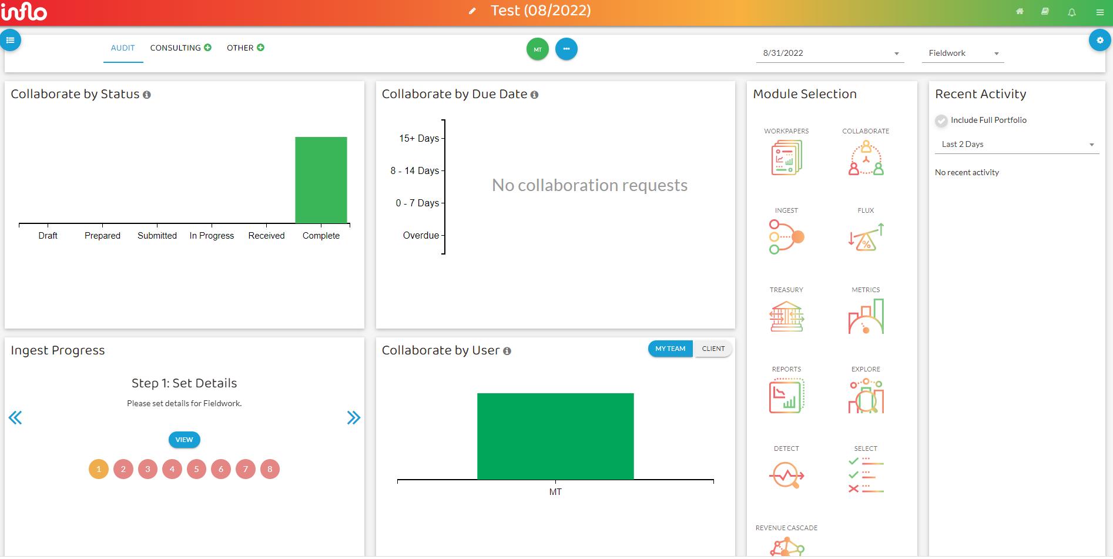Select My Team toggle option

pyautogui.click(x=671, y=349)
